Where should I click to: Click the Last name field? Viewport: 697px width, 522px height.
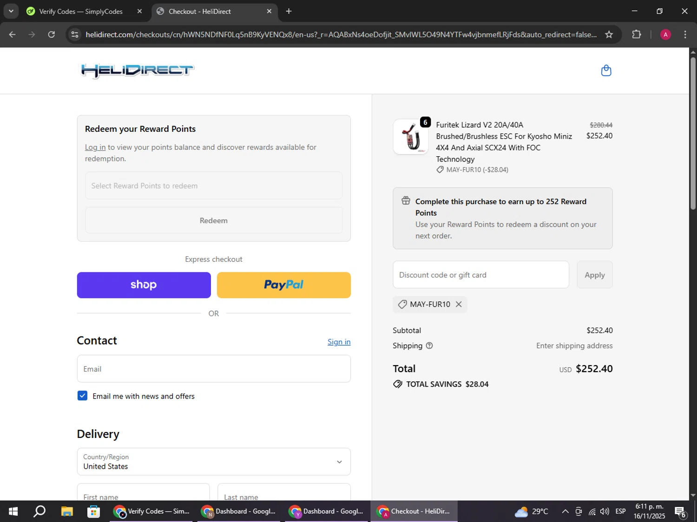(284, 493)
